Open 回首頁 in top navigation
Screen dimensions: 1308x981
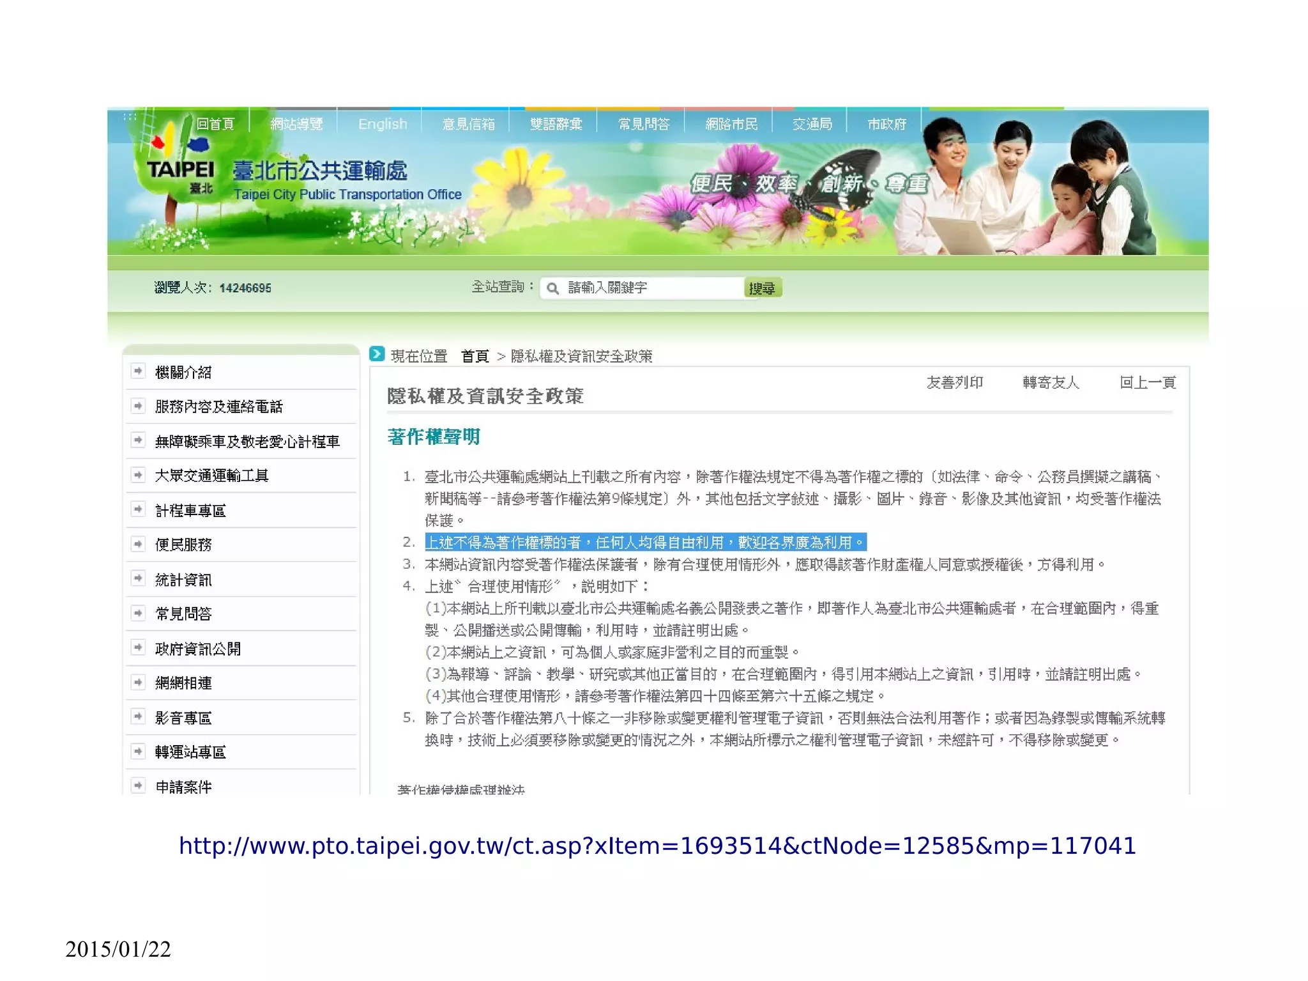point(215,124)
